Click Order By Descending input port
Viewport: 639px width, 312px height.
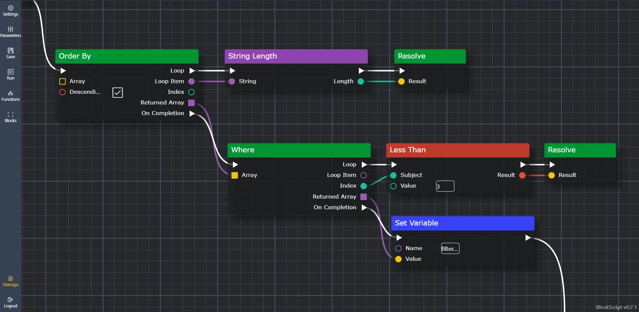(62, 92)
